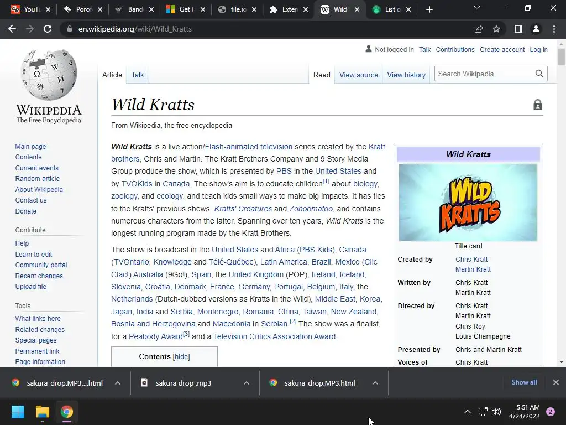Click the page protection padlock icon
The height and width of the screenshot is (425, 566).
tap(537, 105)
